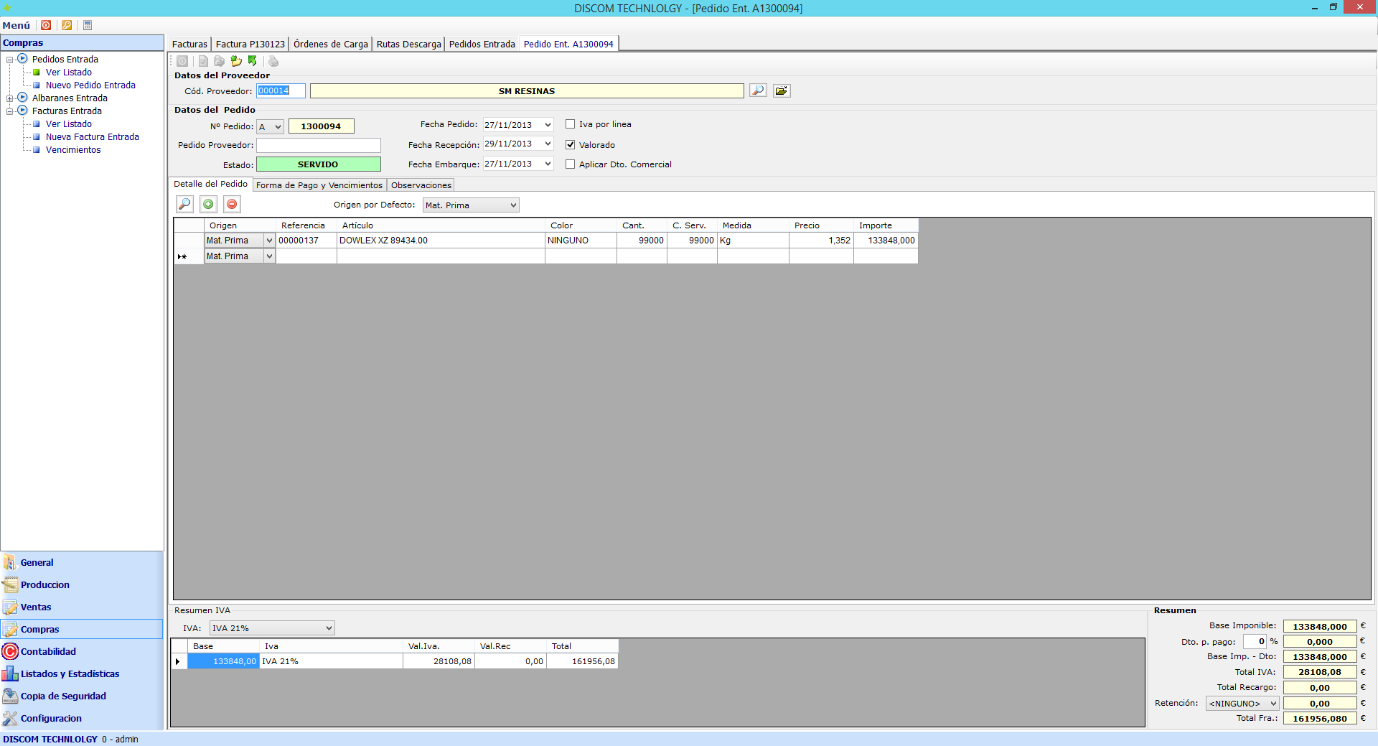Click the key icon next to Menú

(67, 25)
